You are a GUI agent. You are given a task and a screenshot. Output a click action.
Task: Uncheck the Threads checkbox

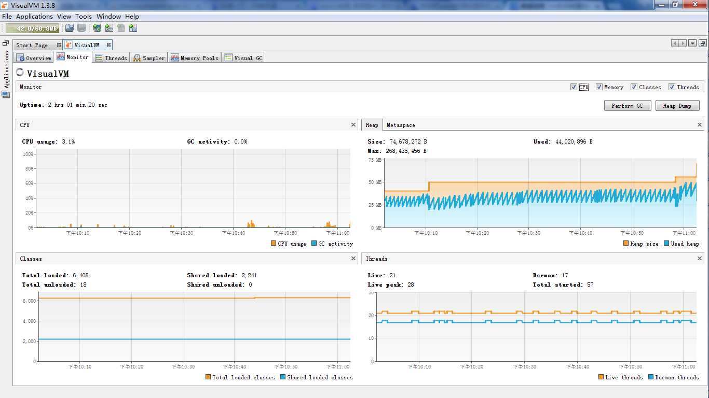click(x=672, y=87)
